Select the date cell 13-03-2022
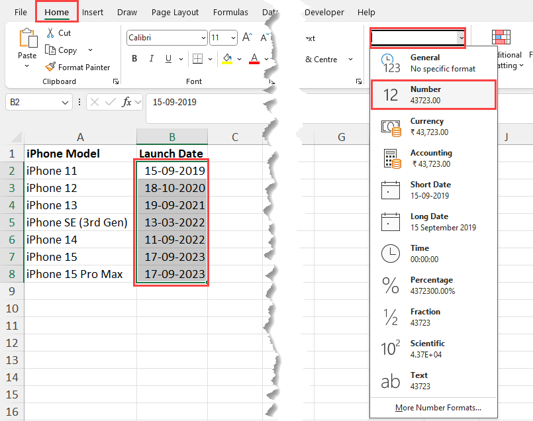 (x=172, y=222)
